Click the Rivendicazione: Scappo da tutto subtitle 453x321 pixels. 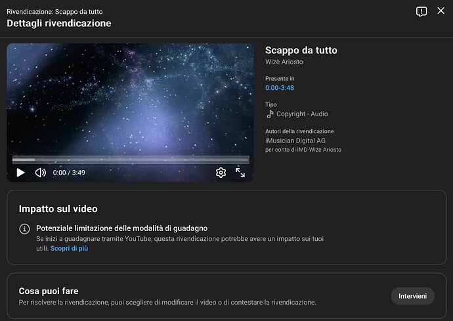click(x=54, y=12)
